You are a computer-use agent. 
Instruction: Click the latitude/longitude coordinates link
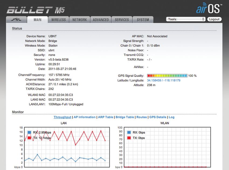coord(164,80)
